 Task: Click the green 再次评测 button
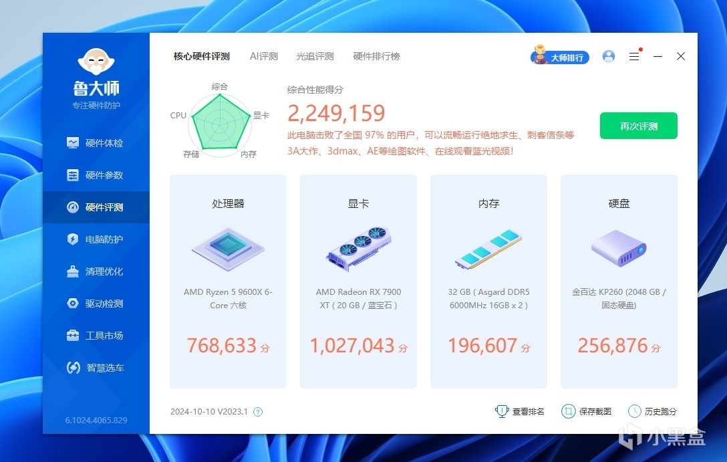[x=638, y=126]
